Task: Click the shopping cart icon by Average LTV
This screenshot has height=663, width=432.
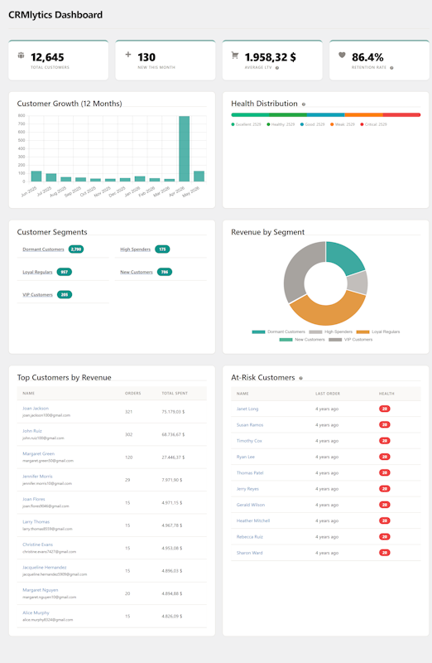Action: click(235, 55)
